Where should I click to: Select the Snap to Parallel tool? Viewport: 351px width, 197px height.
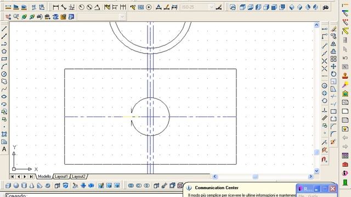pos(325,118)
